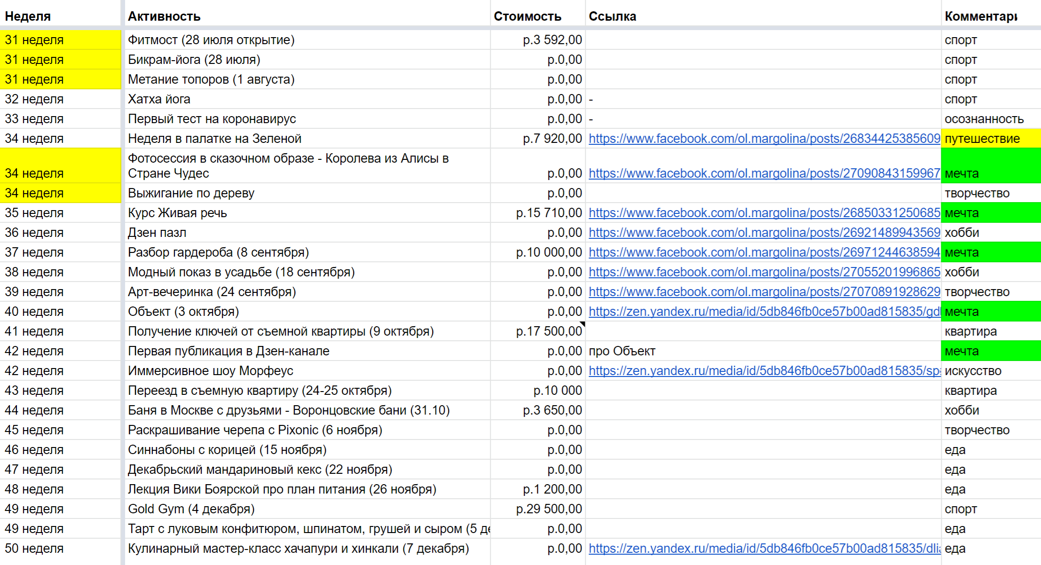
Task: Open the zen.yandex link in the хачапури и хинкали row
Action: coord(764,549)
